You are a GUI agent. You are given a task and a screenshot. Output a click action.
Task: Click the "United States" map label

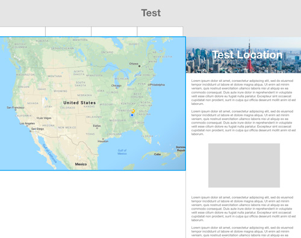(79, 102)
